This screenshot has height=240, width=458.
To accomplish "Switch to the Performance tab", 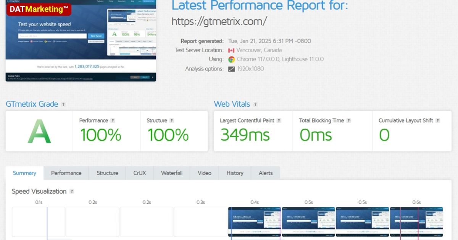I will coord(66,173).
